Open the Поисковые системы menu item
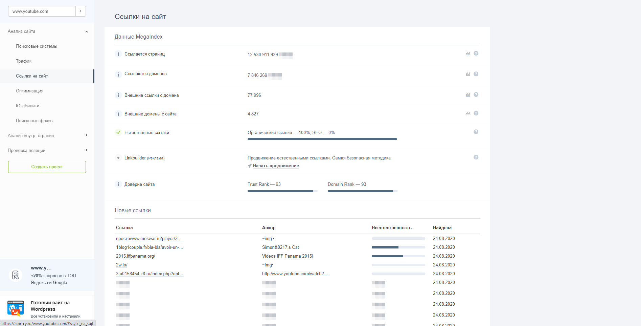 (37, 46)
